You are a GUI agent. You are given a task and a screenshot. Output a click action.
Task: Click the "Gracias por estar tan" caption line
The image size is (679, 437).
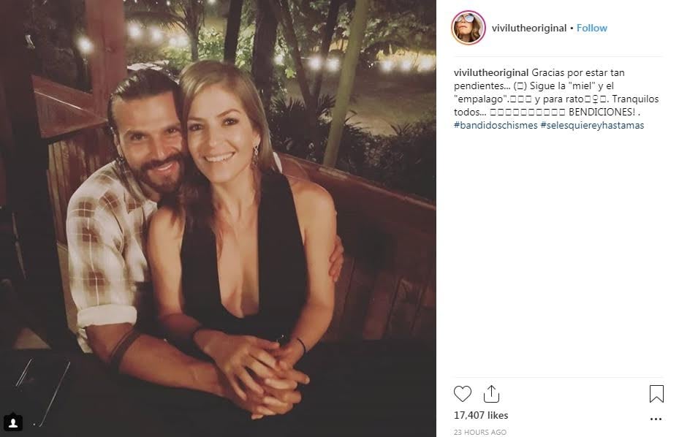[578, 72]
